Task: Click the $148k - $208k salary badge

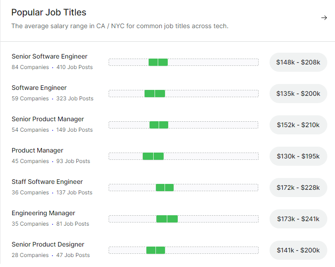Action: pyautogui.click(x=298, y=62)
